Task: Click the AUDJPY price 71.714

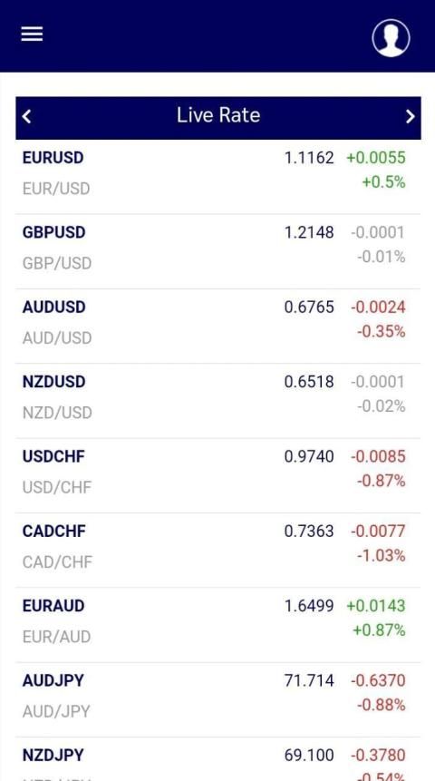Action: pyautogui.click(x=309, y=680)
